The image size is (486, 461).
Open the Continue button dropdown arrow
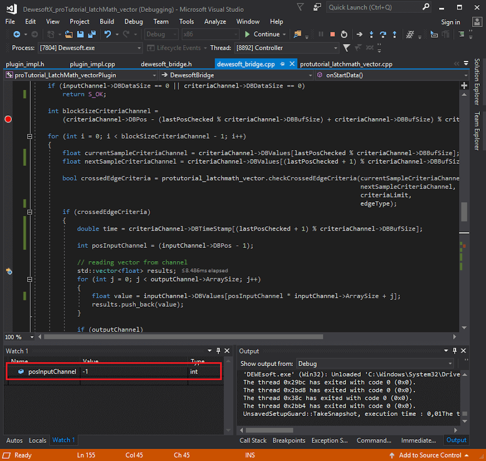pos(284,34)
